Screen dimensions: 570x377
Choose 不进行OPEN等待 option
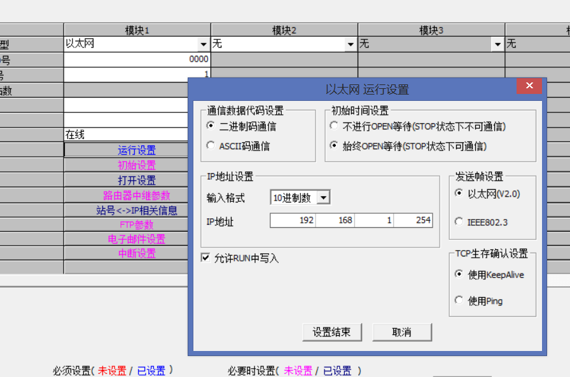(334, 126)
